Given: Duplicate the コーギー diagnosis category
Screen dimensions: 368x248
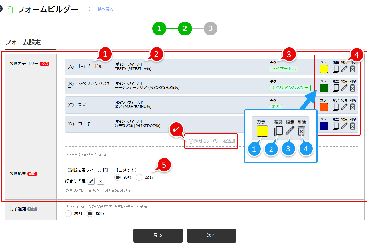Looking at the screenshot, I should click(x=336, y=126).
